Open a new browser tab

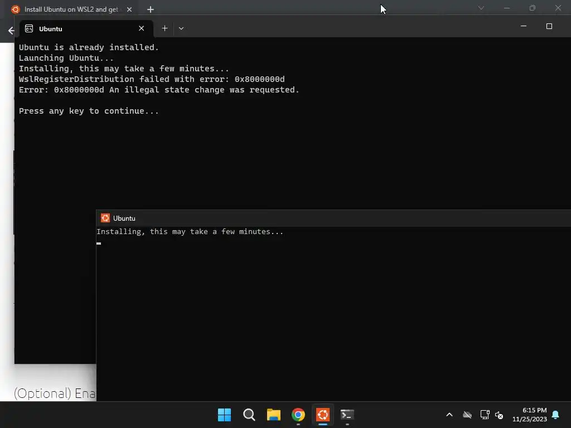click(151, 9)
